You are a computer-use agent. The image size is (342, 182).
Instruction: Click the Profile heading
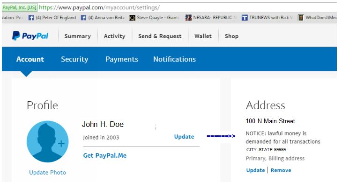click(x=42, y=105)
